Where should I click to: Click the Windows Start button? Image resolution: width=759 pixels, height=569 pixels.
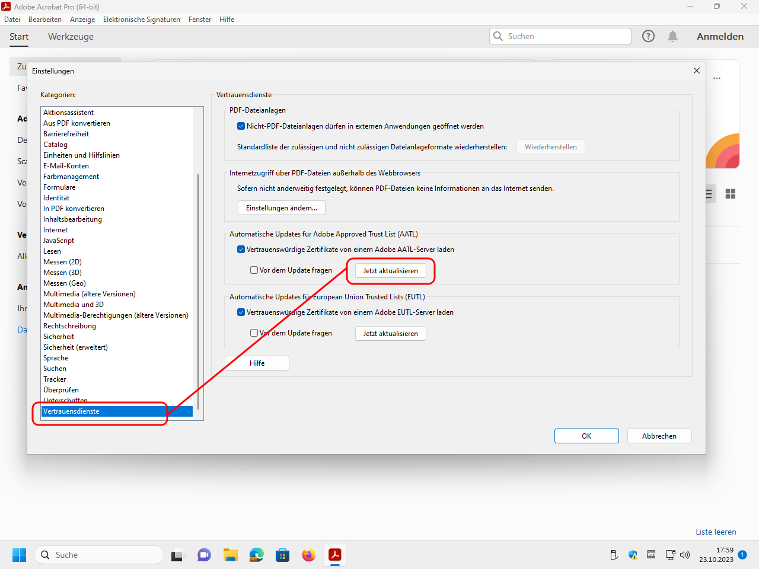(x=20, y=555)
